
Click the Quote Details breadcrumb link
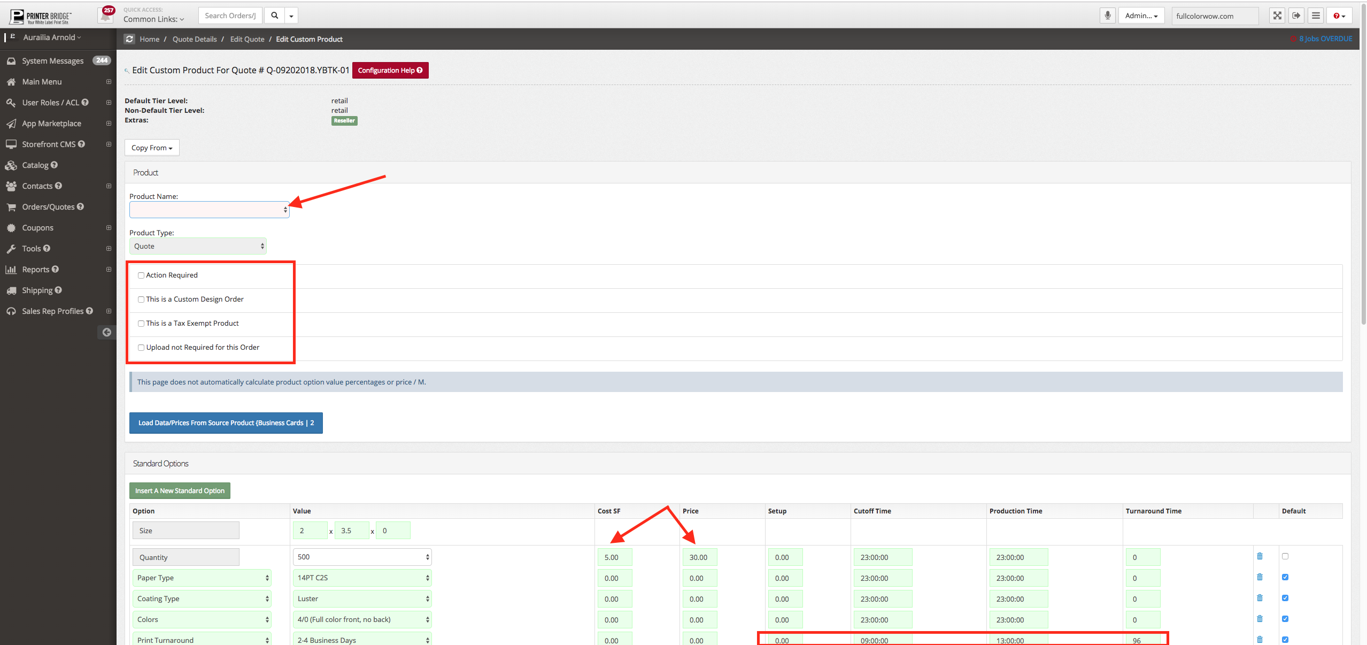(x=194, y=39)
